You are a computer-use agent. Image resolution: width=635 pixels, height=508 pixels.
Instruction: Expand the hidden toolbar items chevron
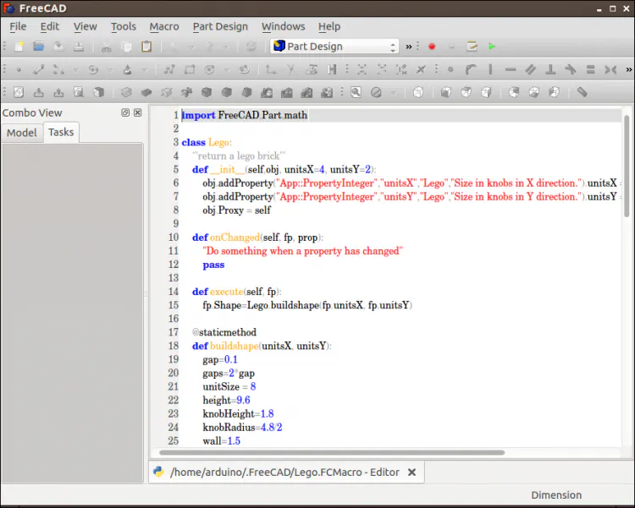409,46
